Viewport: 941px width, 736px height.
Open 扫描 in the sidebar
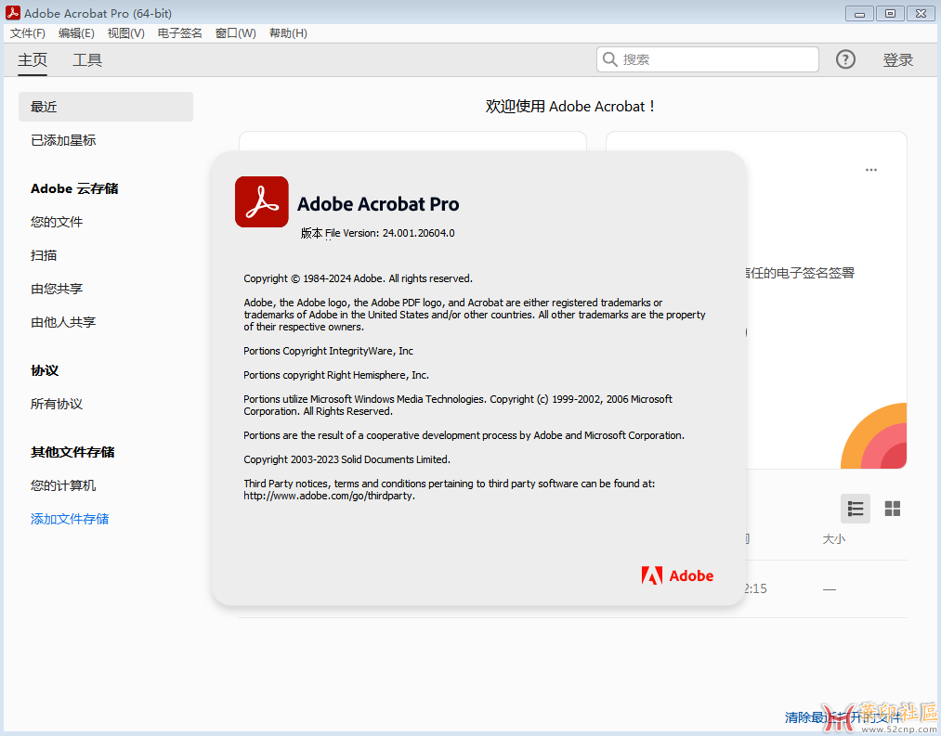tap(44, 255)
